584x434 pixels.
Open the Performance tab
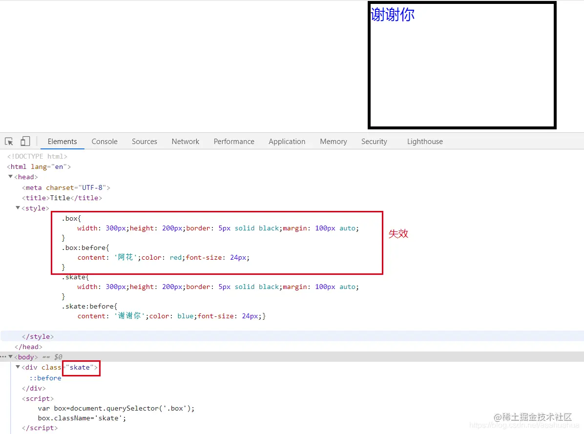point(234,142)
